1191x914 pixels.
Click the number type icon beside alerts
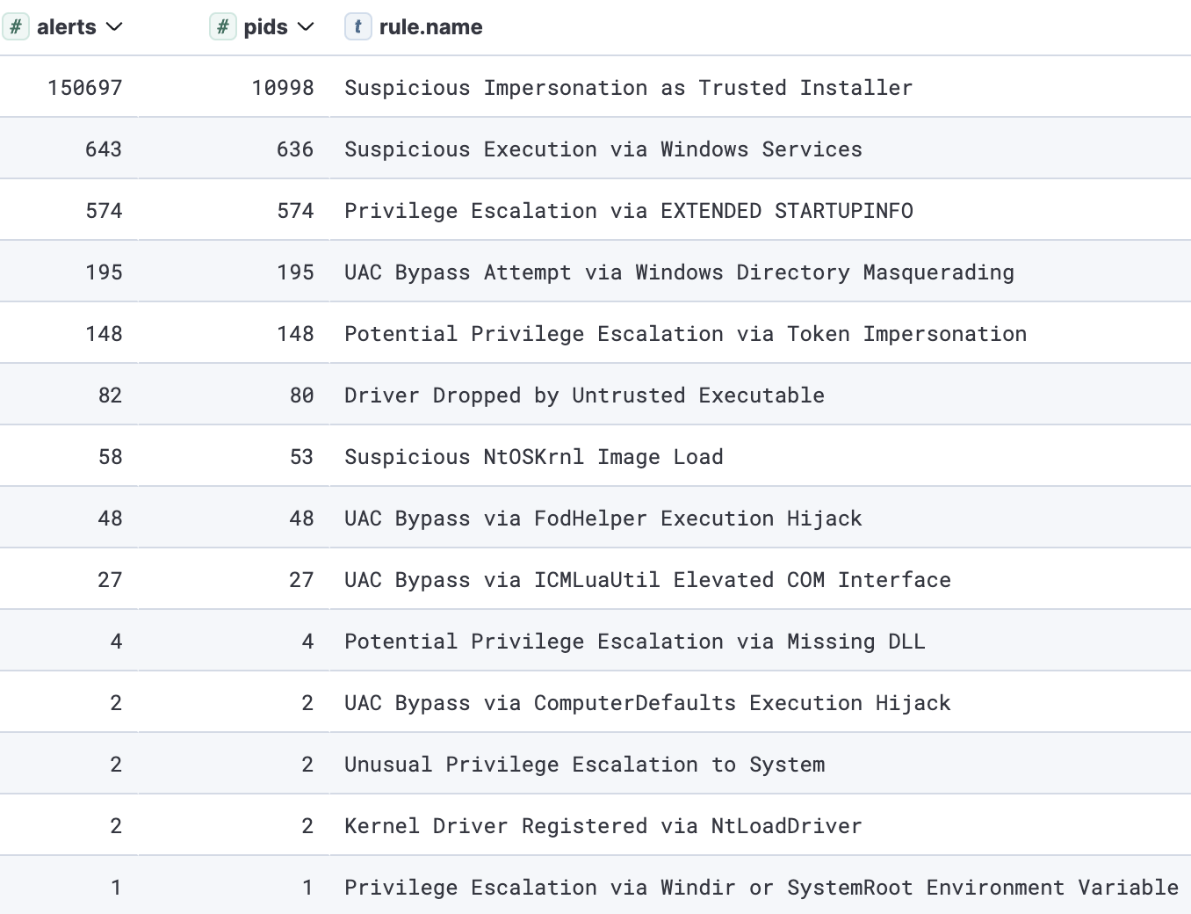tap(16, 27)
